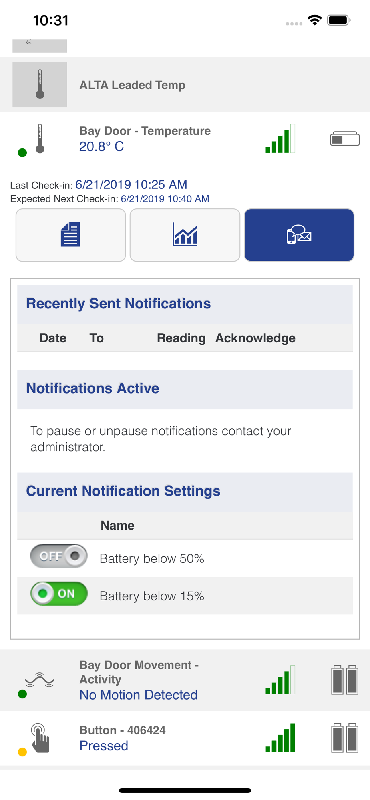Open the Bay Door Movement - Activity sensor
The height and width of the screenshot is (800, 370).
(185, 680)
